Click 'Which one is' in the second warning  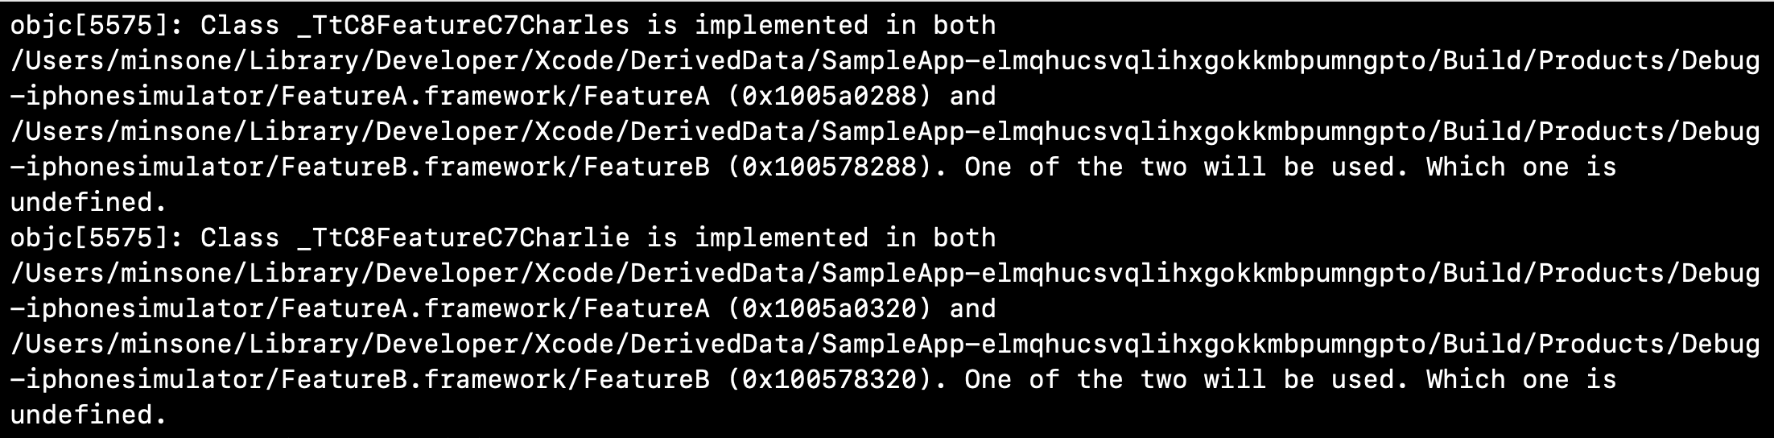[1521, 380]
